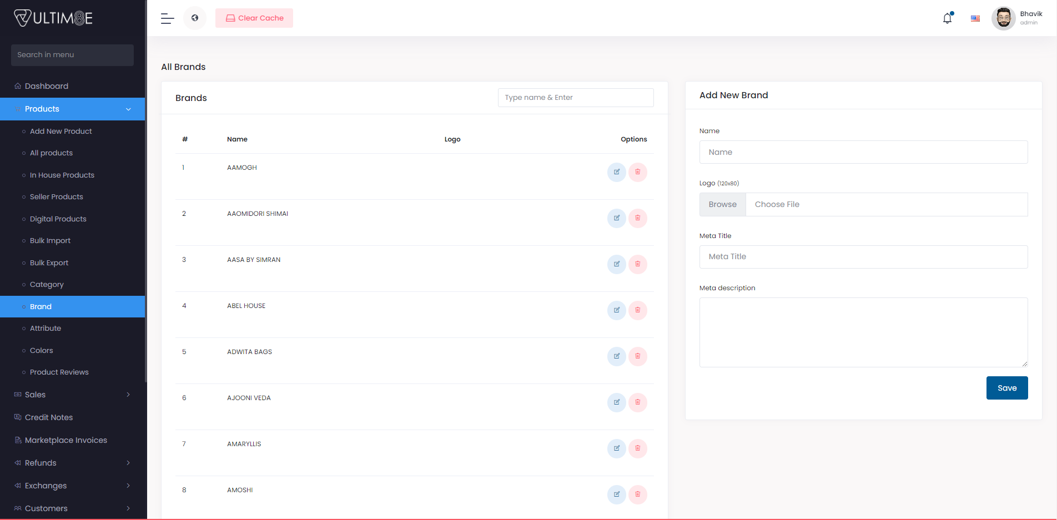The width and height of the screenshot is (1057, 520).
Task: Delete the ADWITA BAGS brand
Action: coord(637,356)
